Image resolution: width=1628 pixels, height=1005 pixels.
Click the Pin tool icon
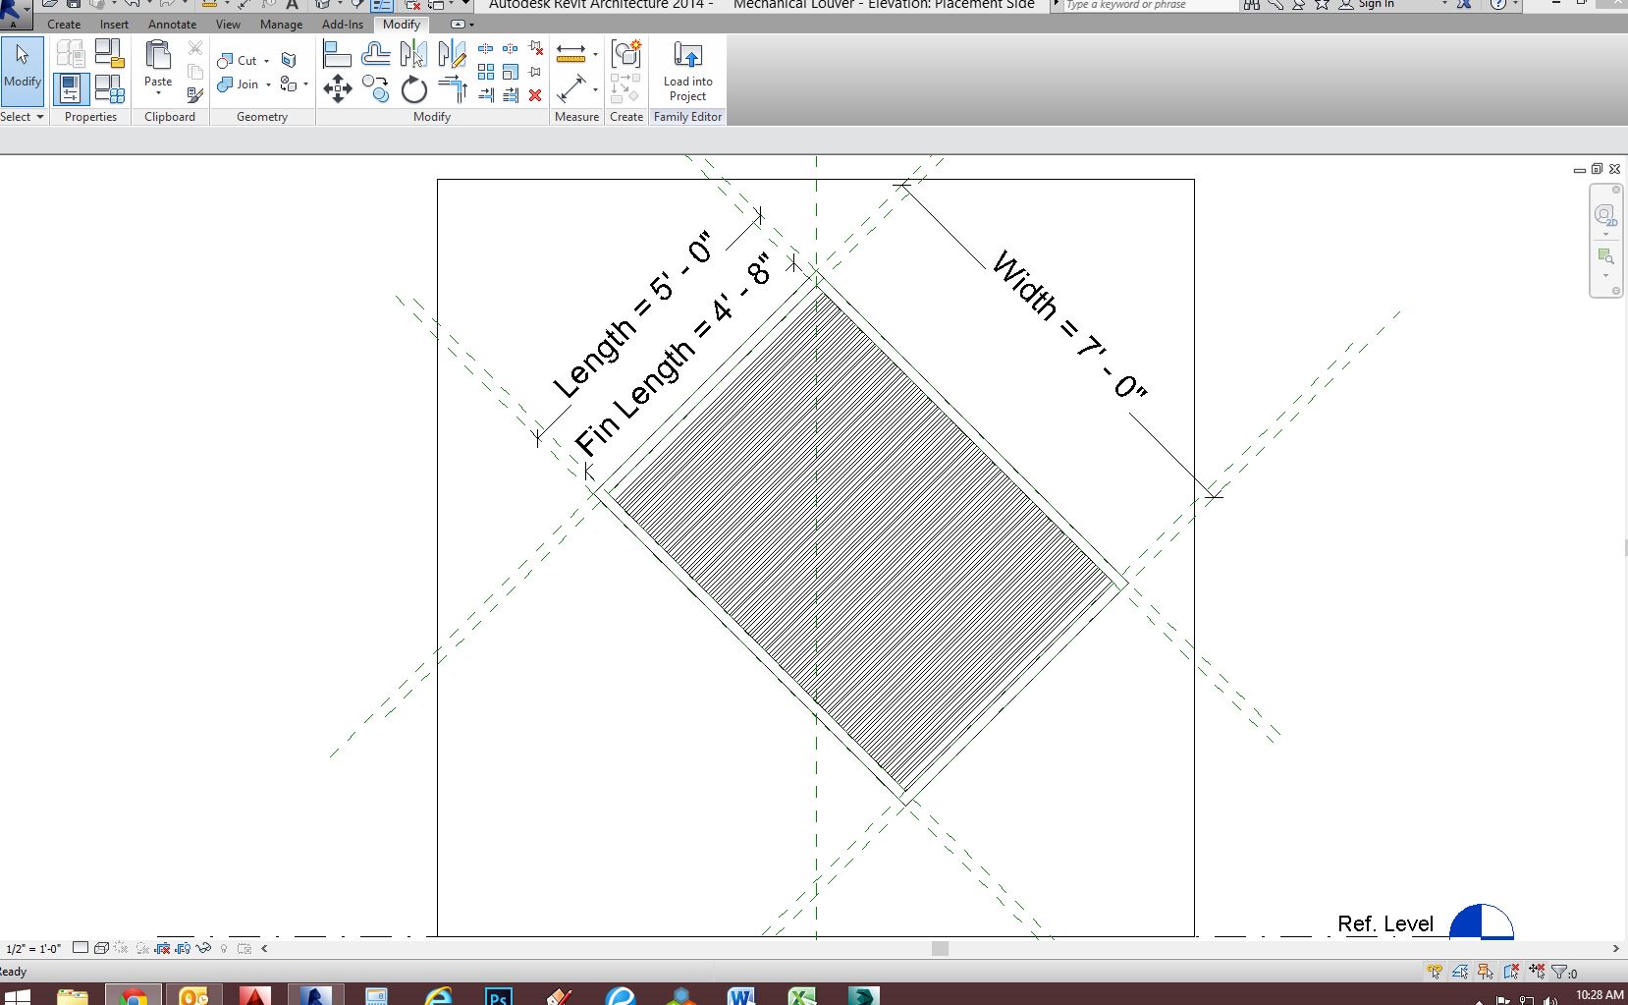click(535, 72)
